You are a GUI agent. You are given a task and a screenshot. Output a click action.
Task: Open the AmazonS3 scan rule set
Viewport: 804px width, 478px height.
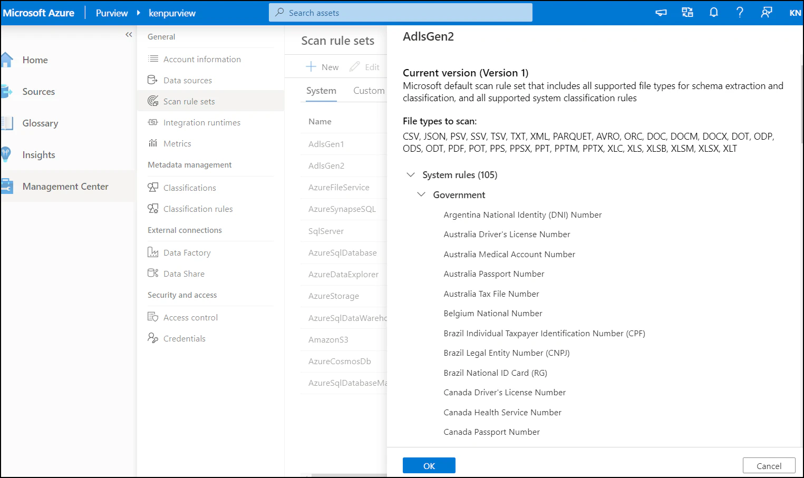click(328, 339)
